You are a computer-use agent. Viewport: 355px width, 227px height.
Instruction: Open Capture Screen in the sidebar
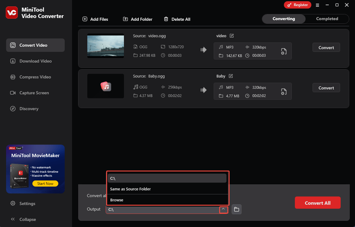tap(35, 93)
